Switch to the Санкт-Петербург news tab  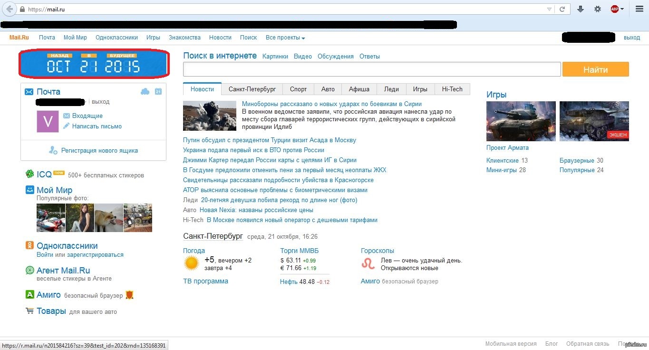click(x=252, y=89)
